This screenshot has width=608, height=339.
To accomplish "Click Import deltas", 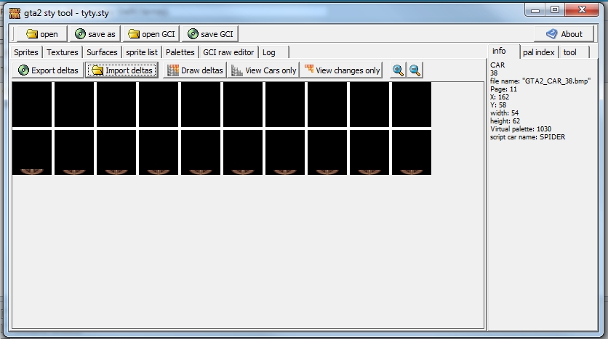I will point(121,70).
